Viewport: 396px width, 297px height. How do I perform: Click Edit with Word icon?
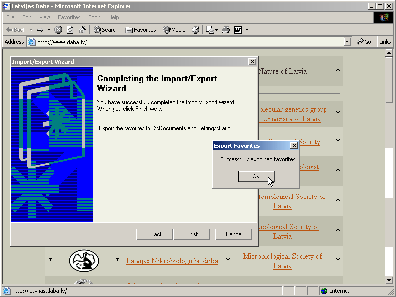(x=238, y=30)
